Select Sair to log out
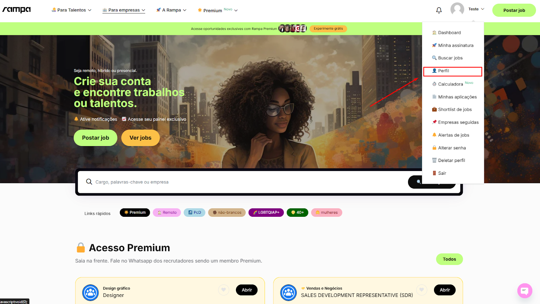The height and width of the screenshot is (304, 540). point(439,173)
